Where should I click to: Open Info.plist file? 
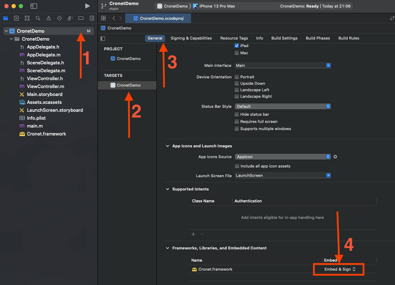[x=32, y=118]
